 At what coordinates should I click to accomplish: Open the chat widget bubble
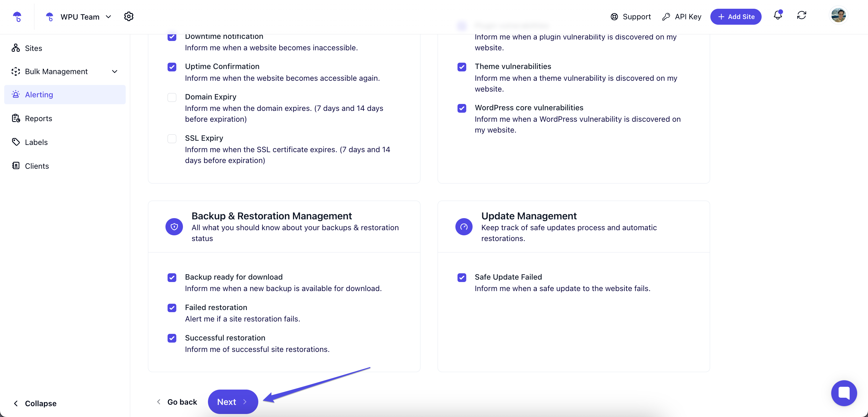pyautogui.click(x=844, y=393)
